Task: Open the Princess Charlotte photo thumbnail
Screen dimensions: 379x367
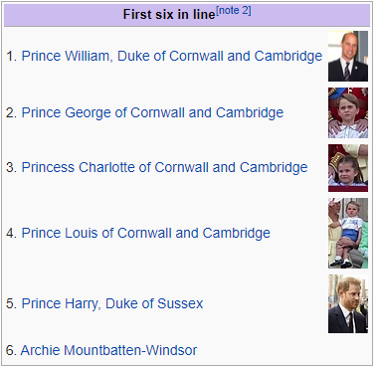Action: click(x=348, y=168)
